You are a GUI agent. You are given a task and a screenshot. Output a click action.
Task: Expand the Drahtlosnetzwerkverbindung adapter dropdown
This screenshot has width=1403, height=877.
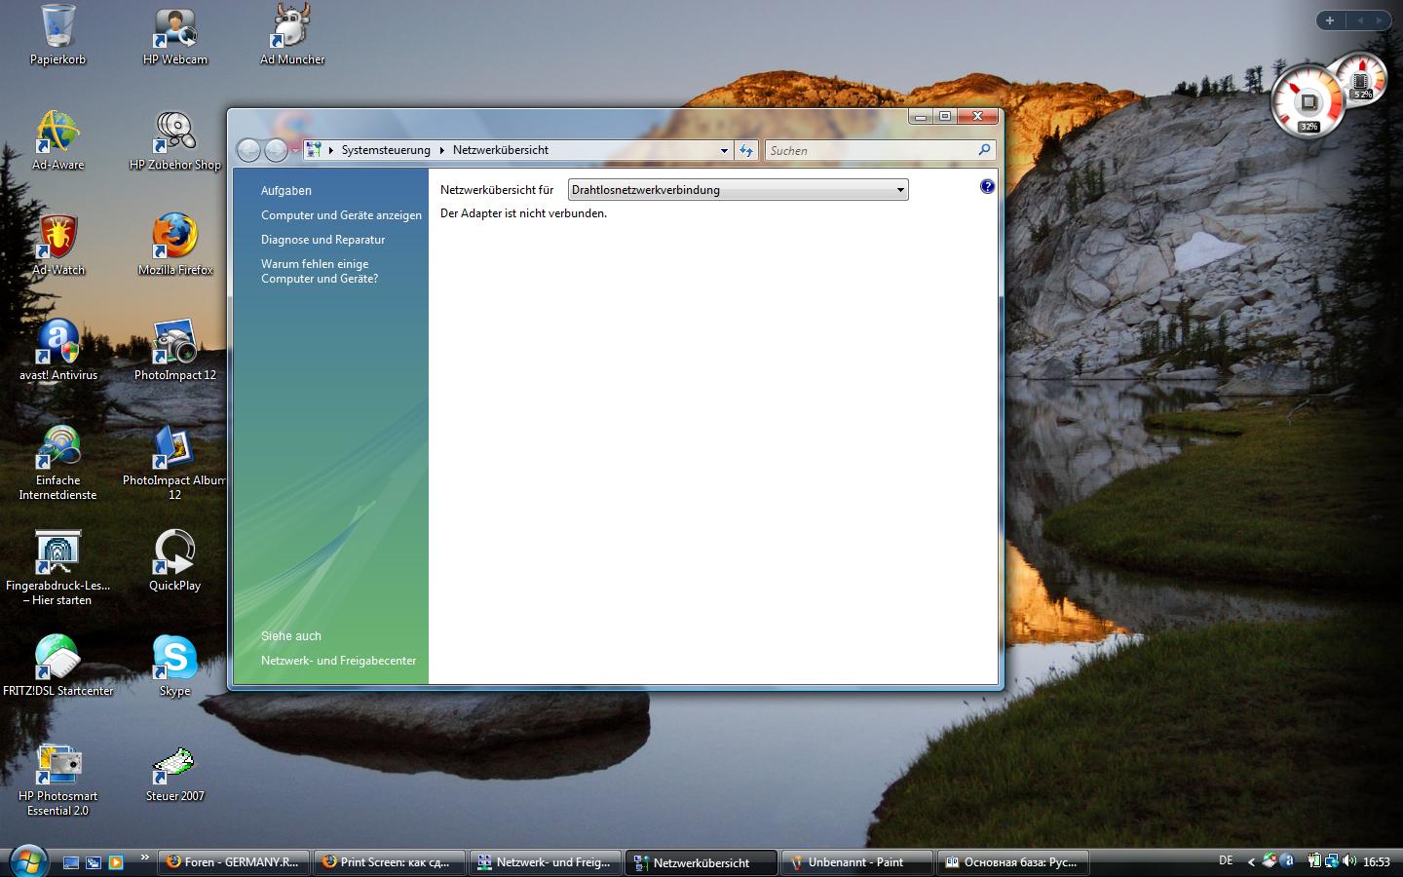[900, 190]
